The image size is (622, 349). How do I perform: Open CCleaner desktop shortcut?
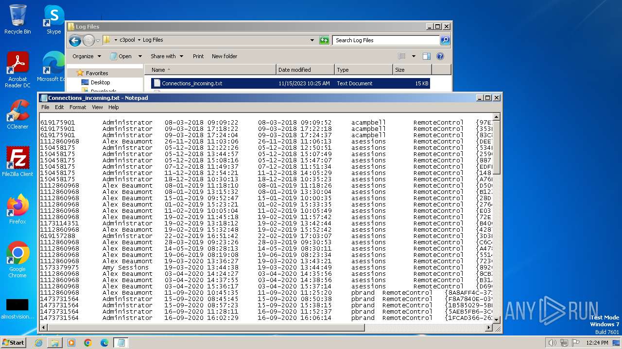tap(17, 114)
